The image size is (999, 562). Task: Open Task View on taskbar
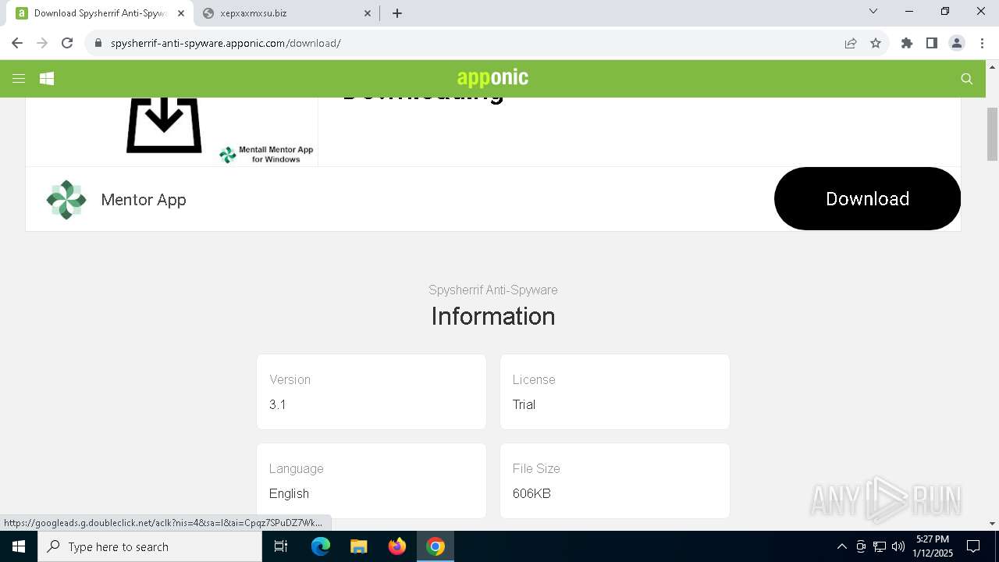click(281, 546)
